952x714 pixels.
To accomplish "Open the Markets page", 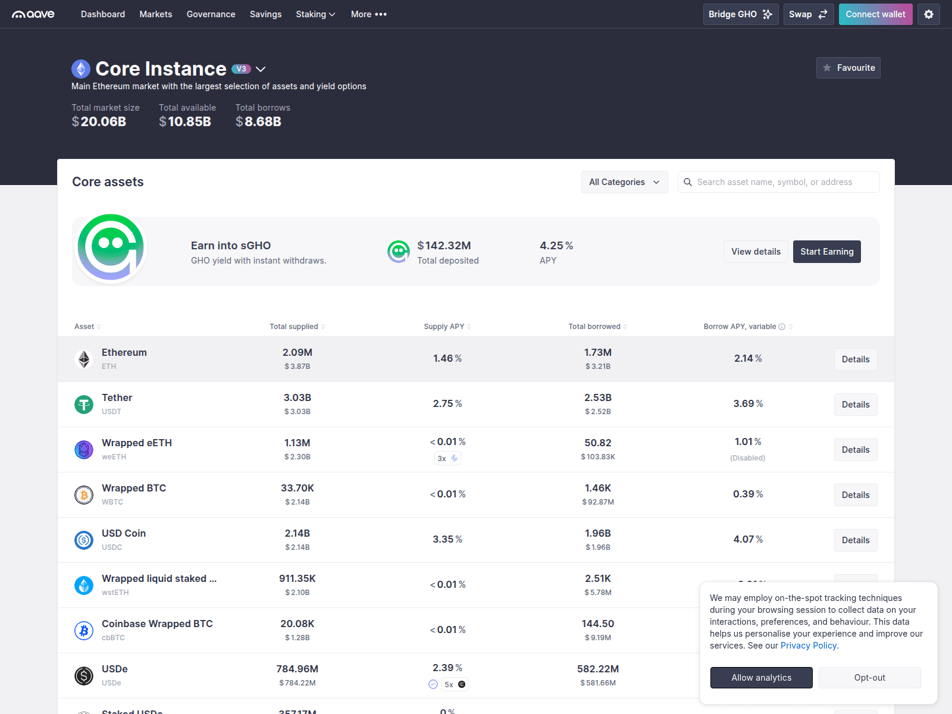I will point(156,14).
